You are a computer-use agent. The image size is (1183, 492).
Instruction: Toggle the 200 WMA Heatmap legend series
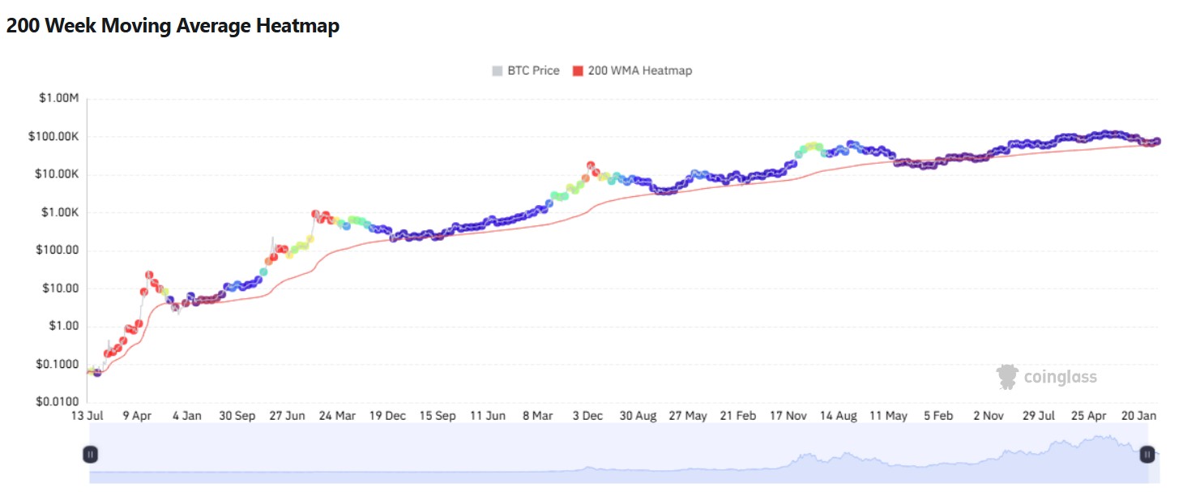pyautogui.click(x=632, y=71)
